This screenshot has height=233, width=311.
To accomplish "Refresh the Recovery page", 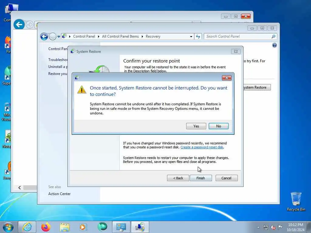I will pos(198,36).
